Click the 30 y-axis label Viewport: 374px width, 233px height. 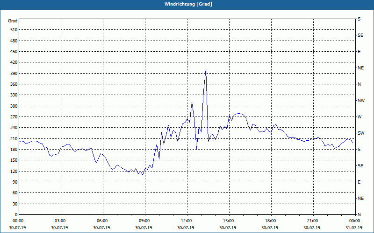pos(15,204)
